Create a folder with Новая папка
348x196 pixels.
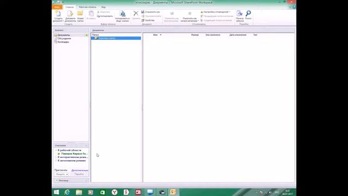80,16
